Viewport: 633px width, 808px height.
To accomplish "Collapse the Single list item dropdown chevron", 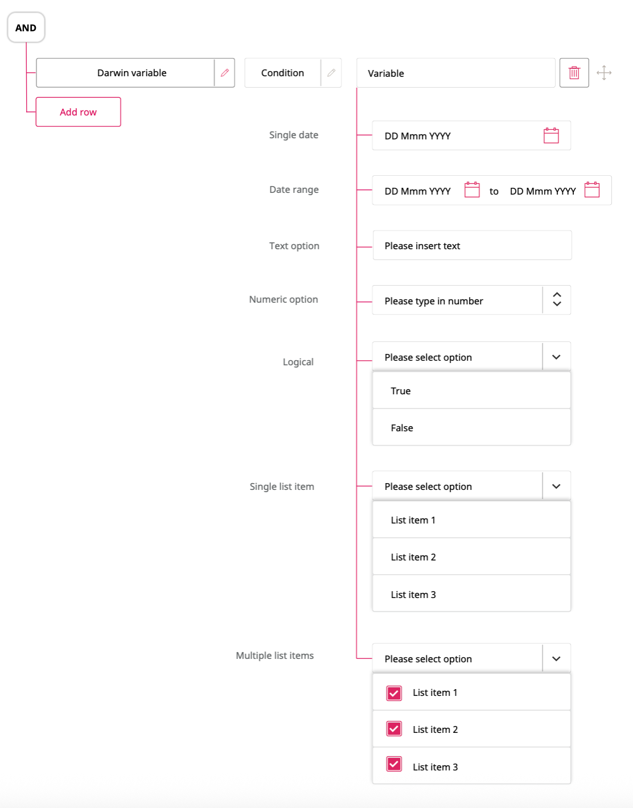I will (556, 486).
